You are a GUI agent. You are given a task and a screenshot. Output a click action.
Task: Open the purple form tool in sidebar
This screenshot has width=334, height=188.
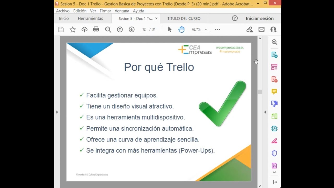tap(274, 166)
